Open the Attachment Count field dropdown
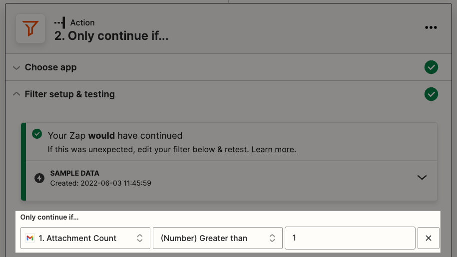Screen dimensions: 457x257 click(x=85, y=238)
